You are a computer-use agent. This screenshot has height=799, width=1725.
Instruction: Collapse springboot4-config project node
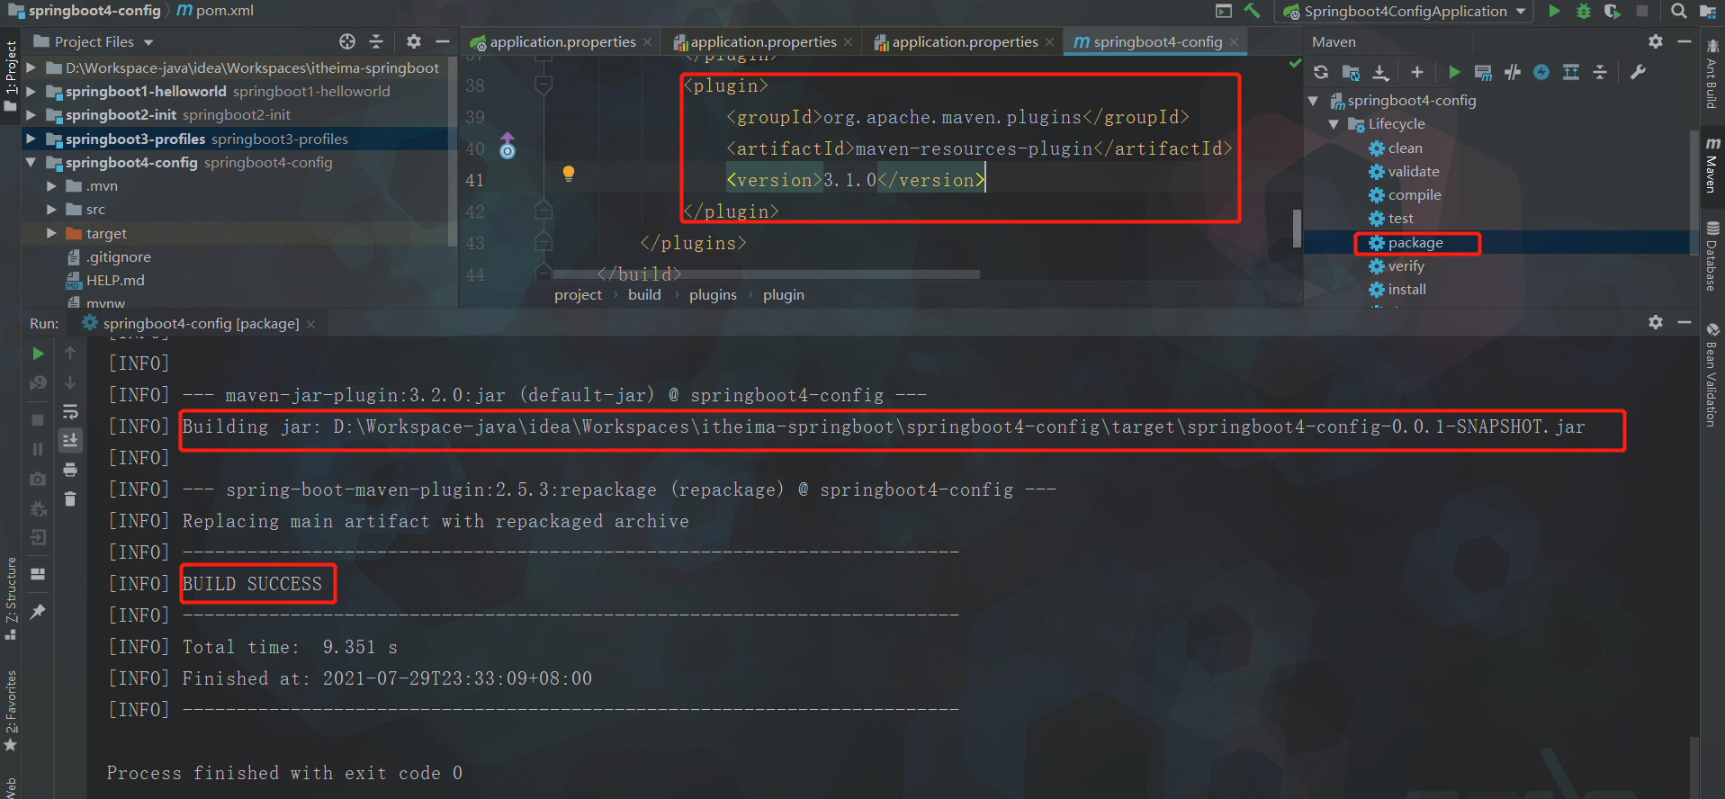tap(31, 163)
